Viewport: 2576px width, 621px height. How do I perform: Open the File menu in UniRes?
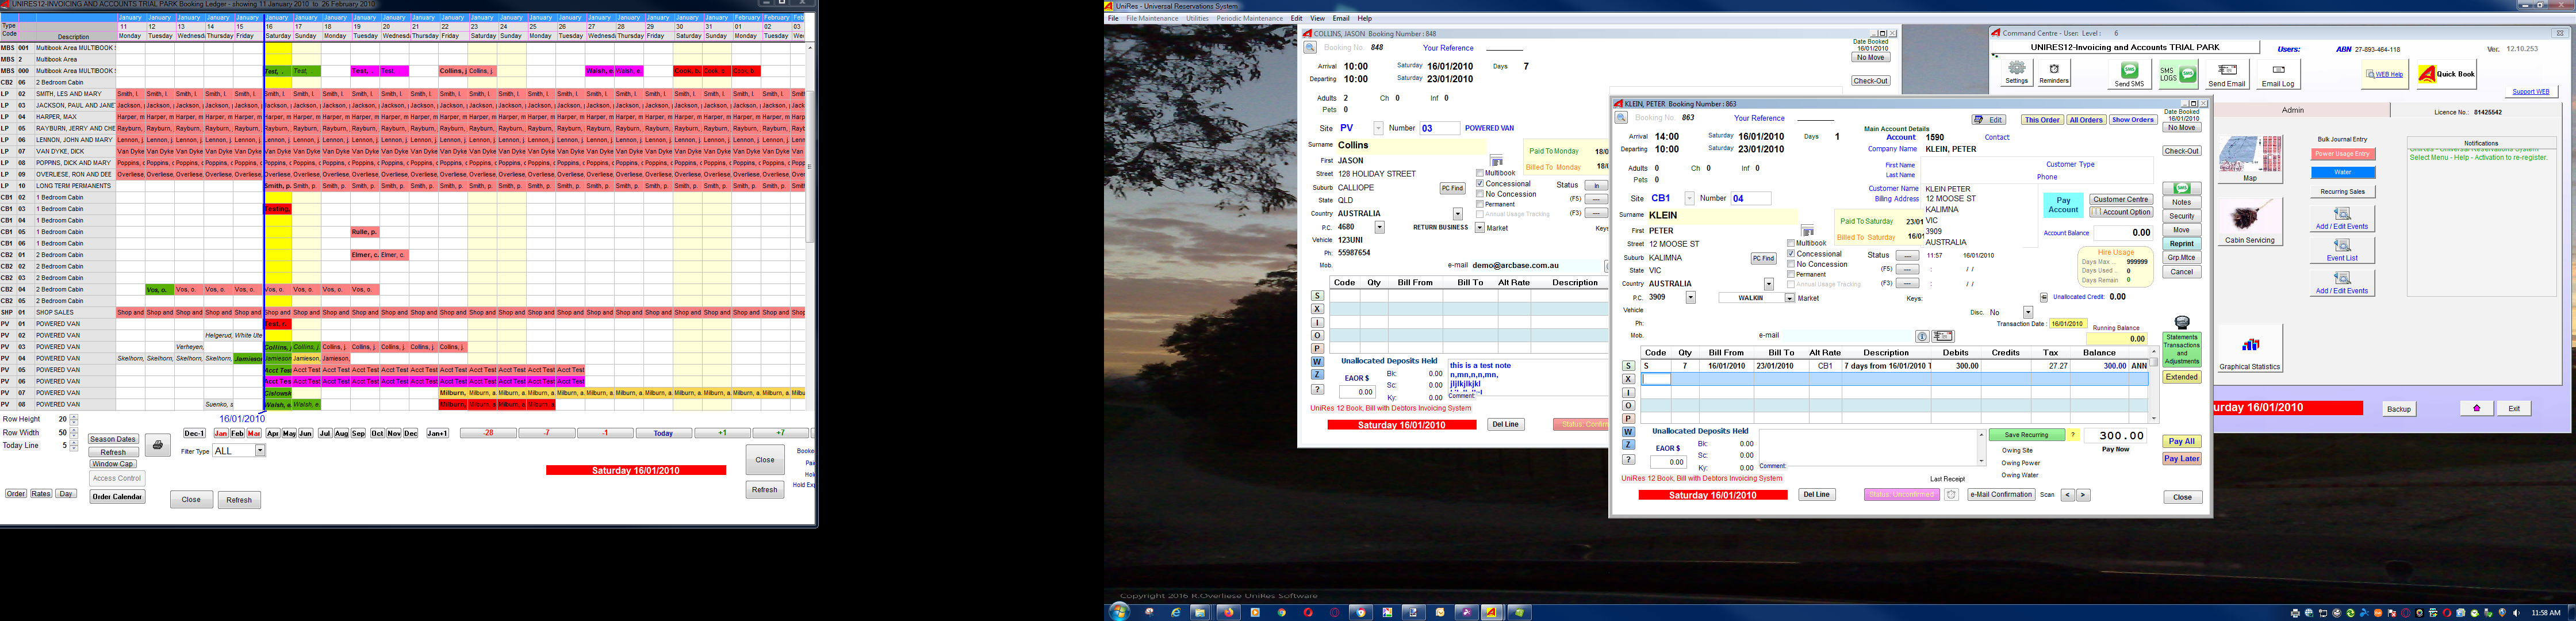pyautogui.click(x=1113, y=18)
